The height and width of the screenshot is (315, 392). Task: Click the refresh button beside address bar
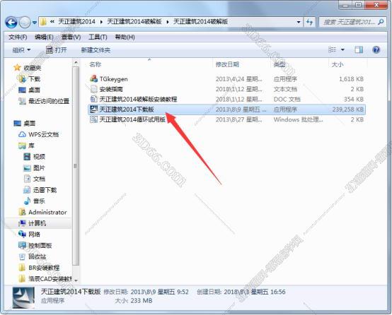tap(309, 22)
